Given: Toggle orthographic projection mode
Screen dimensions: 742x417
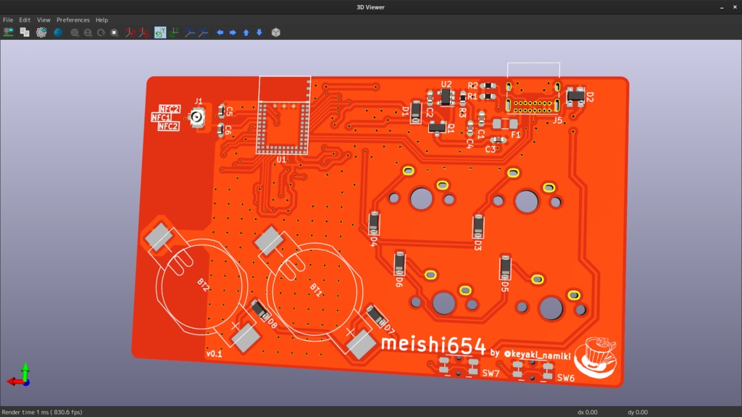Looking at the screenshot, I should click(276, 31).
